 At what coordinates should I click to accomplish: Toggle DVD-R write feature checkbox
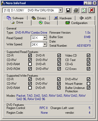pyautogui.click(x=59, y=79)
